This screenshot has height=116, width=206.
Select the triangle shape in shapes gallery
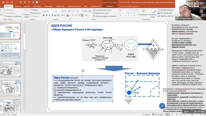121,13
